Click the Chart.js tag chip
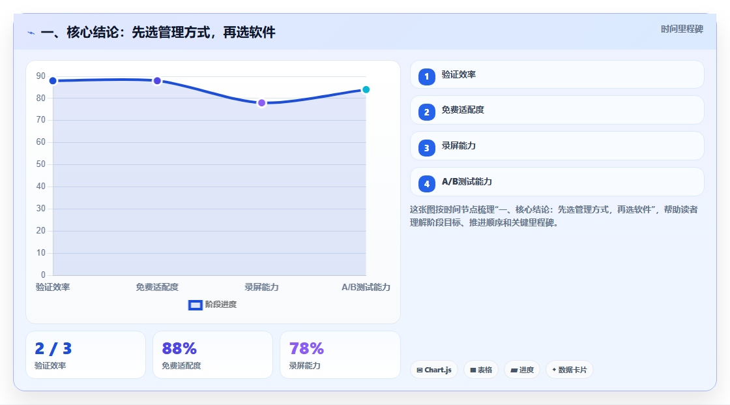Image resolution: width=730 pixels, height=405 pixels. pos(434,370)
